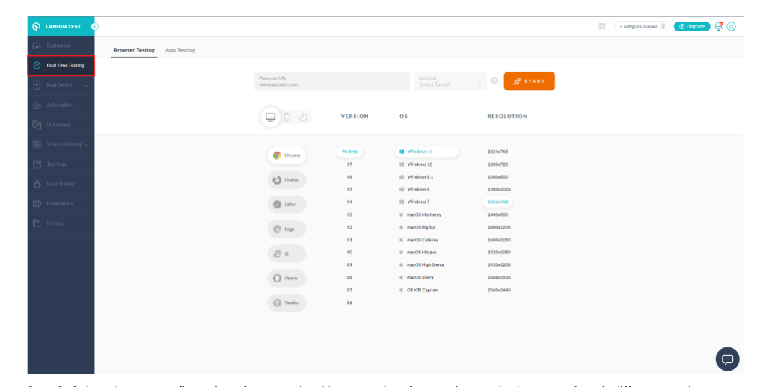Select the mobile device icon
The image size is (763, 387).
pyautogui.click(x=287, y=117)
